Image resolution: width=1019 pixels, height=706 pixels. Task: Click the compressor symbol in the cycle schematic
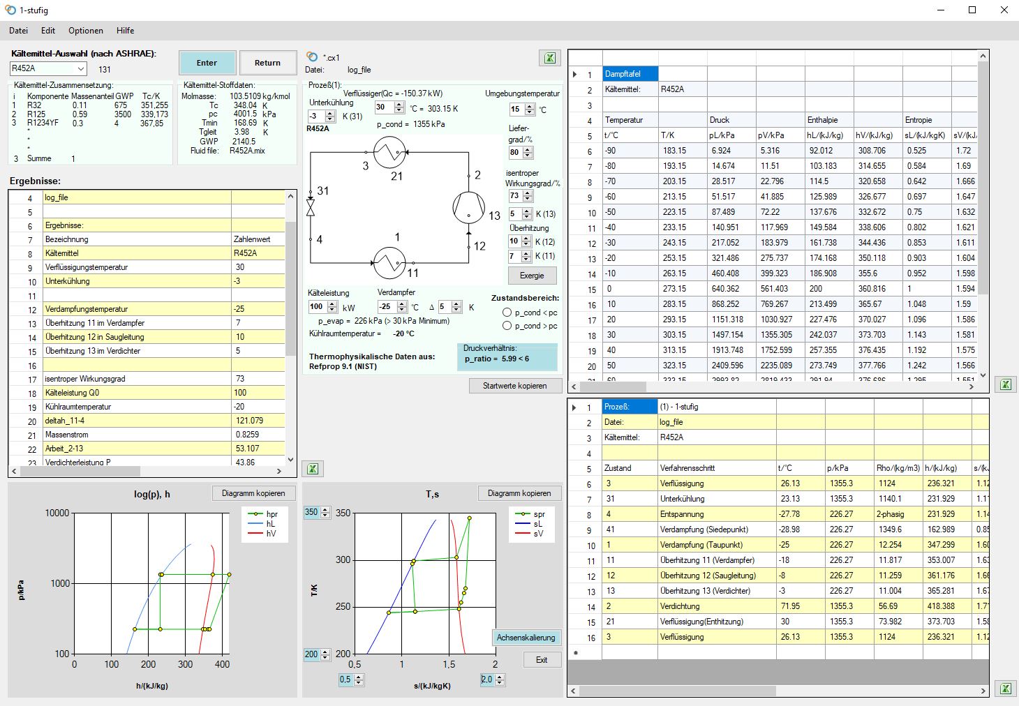click(x=468, y=207)
